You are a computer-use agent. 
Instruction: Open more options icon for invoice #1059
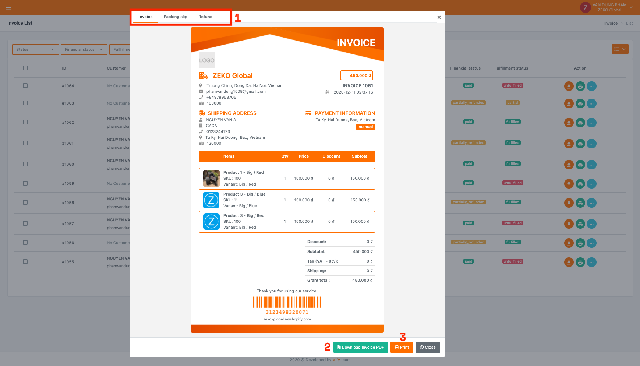coord(591,184)
